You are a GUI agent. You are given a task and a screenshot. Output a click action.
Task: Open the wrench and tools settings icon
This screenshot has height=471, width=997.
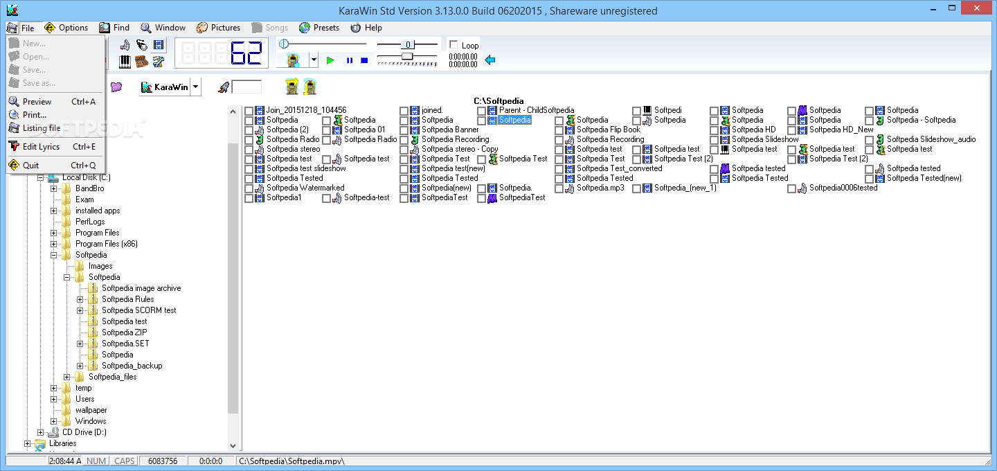[159, 62]
